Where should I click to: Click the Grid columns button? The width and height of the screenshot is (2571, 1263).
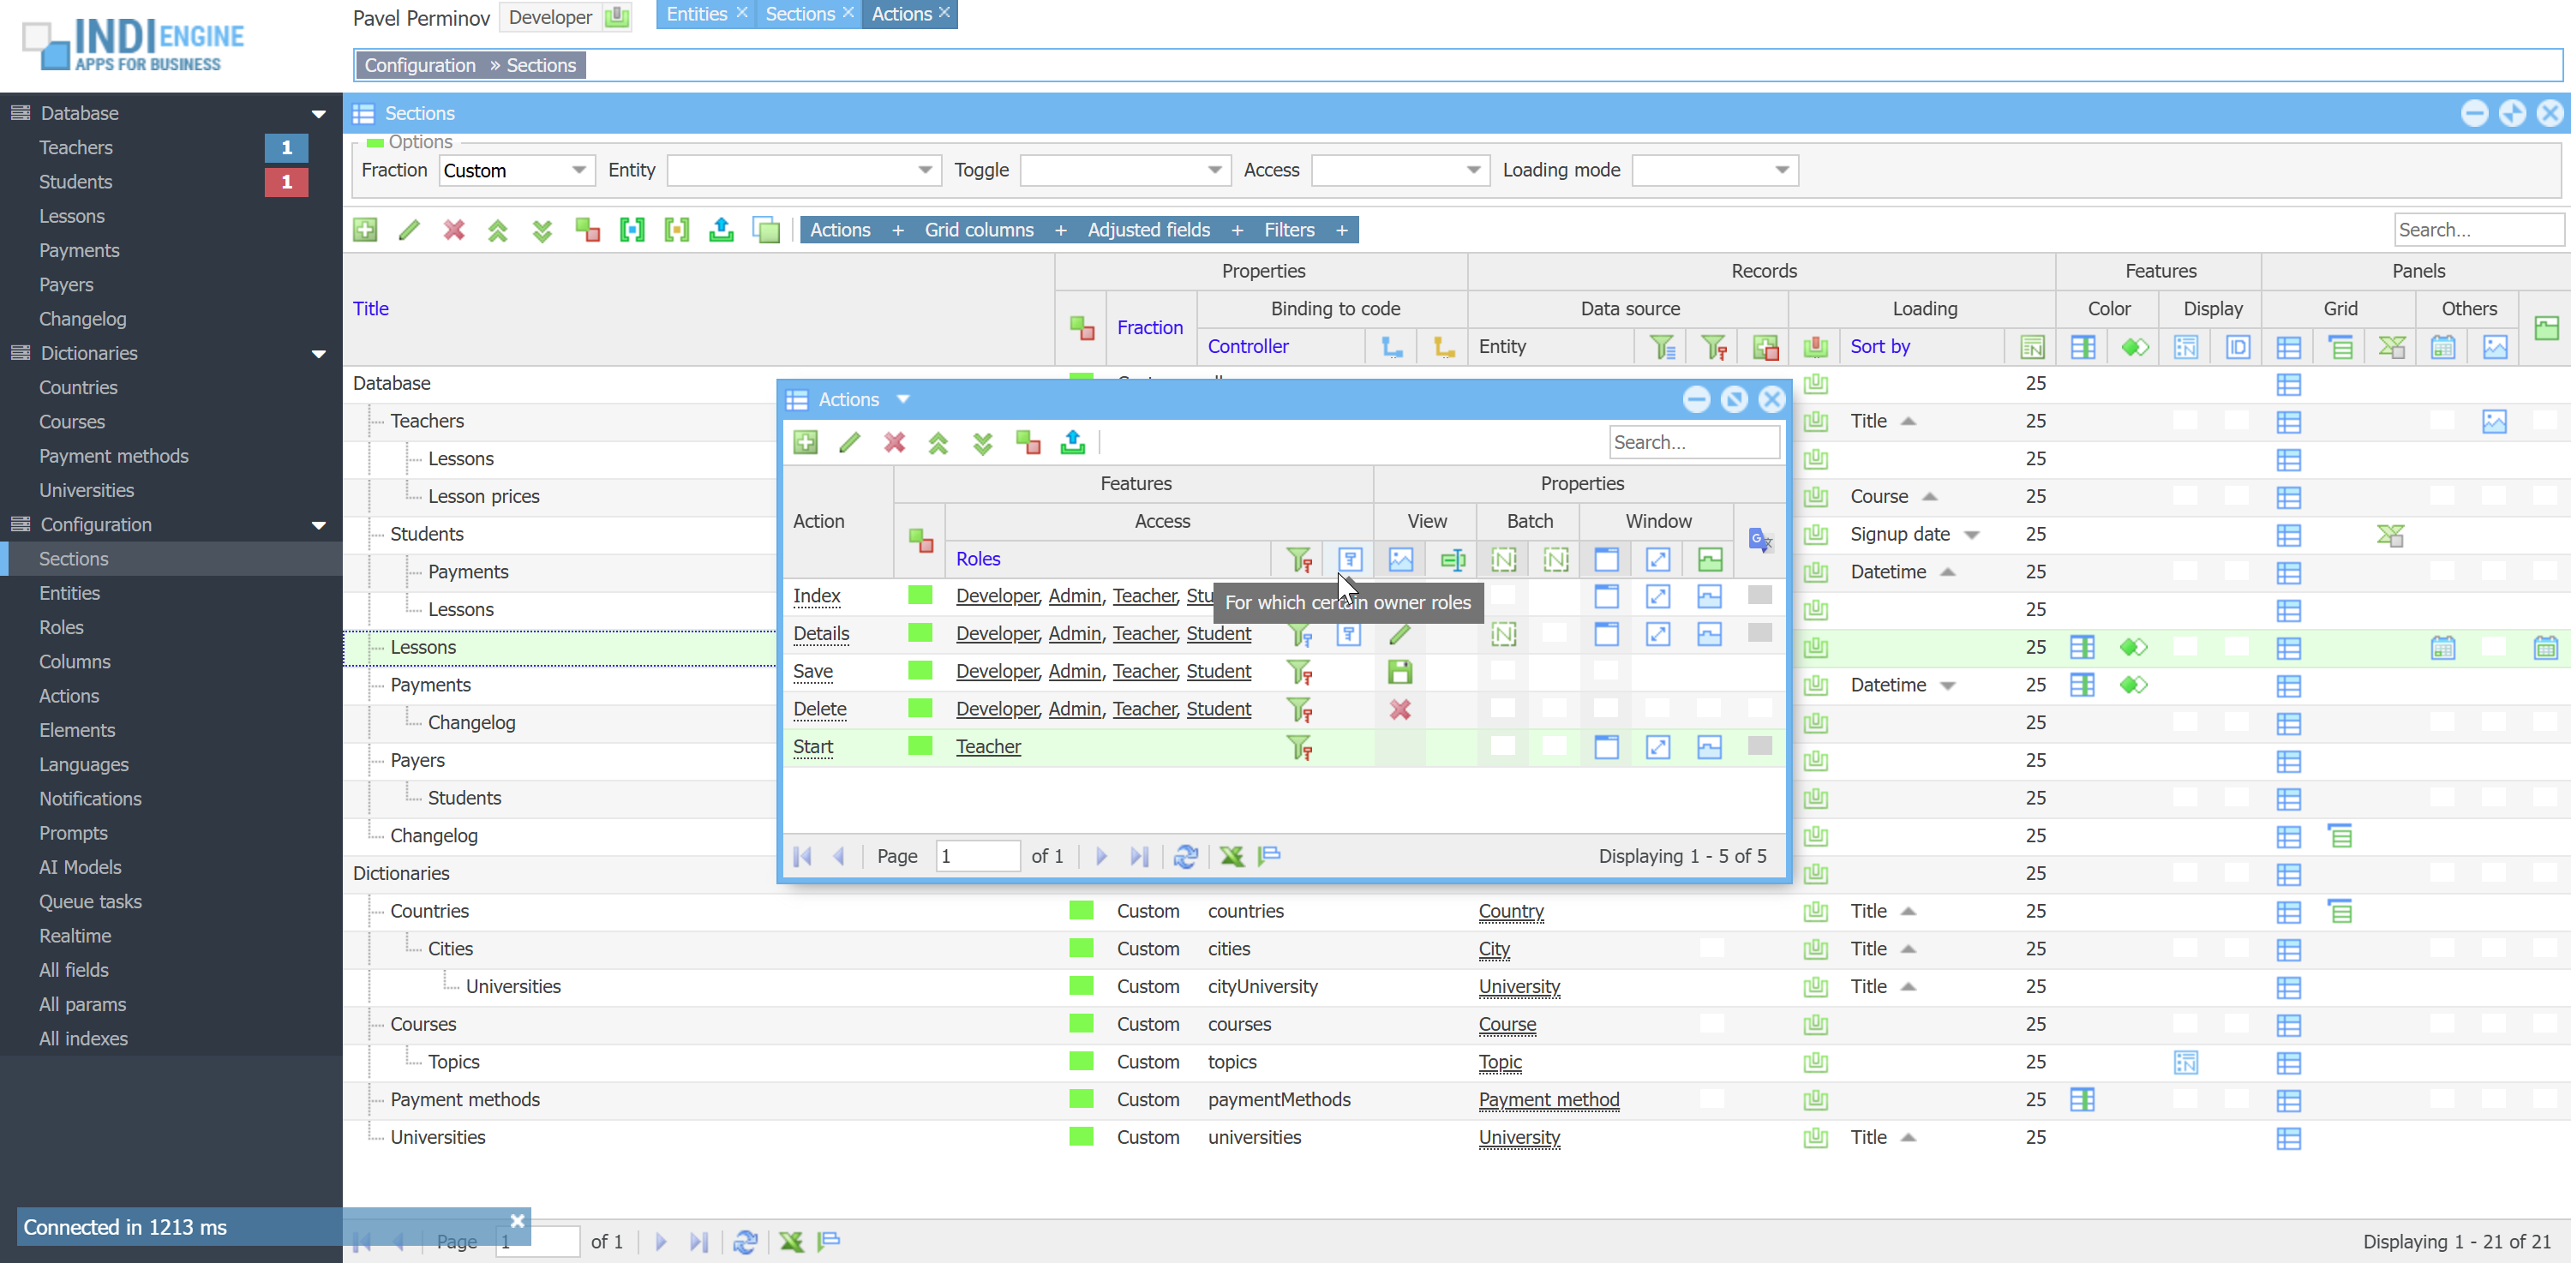[978, 230]
